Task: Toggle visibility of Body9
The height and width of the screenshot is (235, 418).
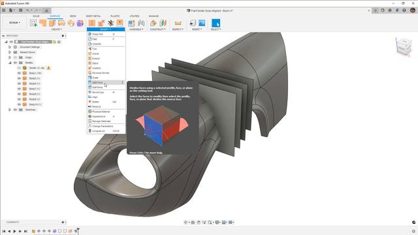Action: click(x=19, y=99)
